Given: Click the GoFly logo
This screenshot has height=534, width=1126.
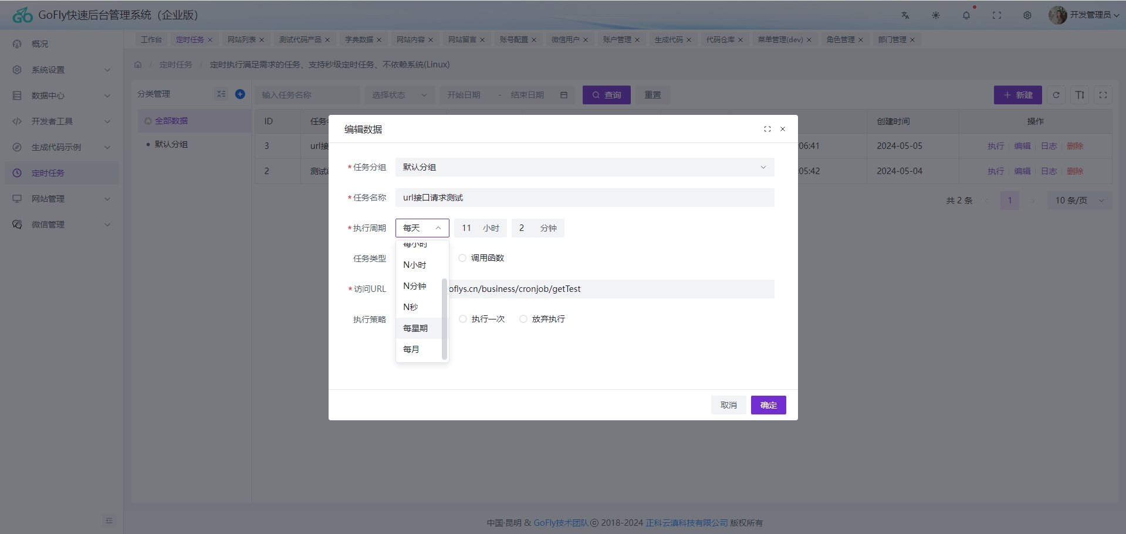Looking at the screenshot, I should point(23,15).
